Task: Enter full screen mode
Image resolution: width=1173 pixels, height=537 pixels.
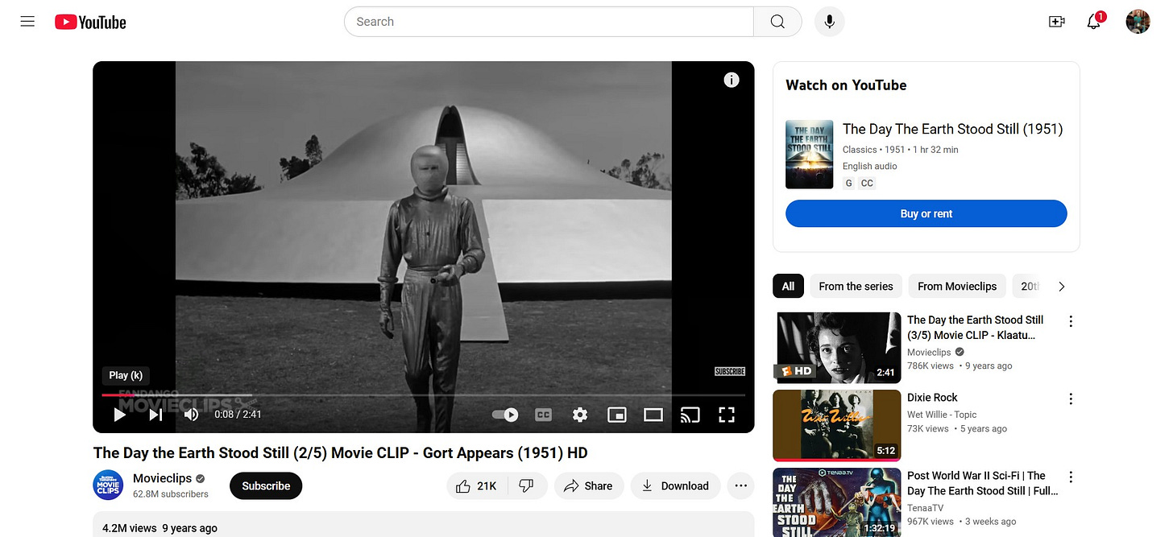Action: [x=727, y=415]
